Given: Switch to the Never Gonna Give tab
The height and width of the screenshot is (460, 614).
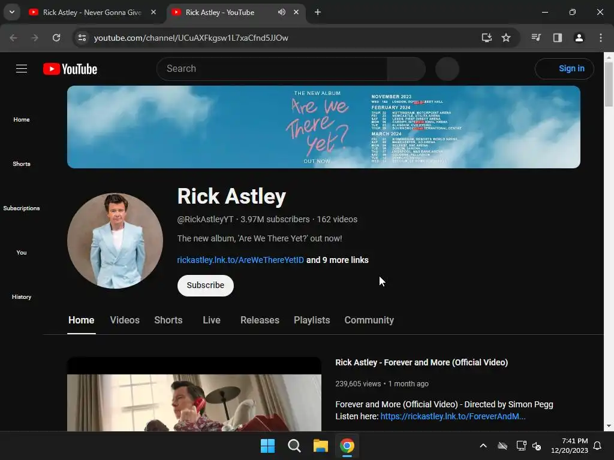Looking at the screenshot, I should (92, 12).
